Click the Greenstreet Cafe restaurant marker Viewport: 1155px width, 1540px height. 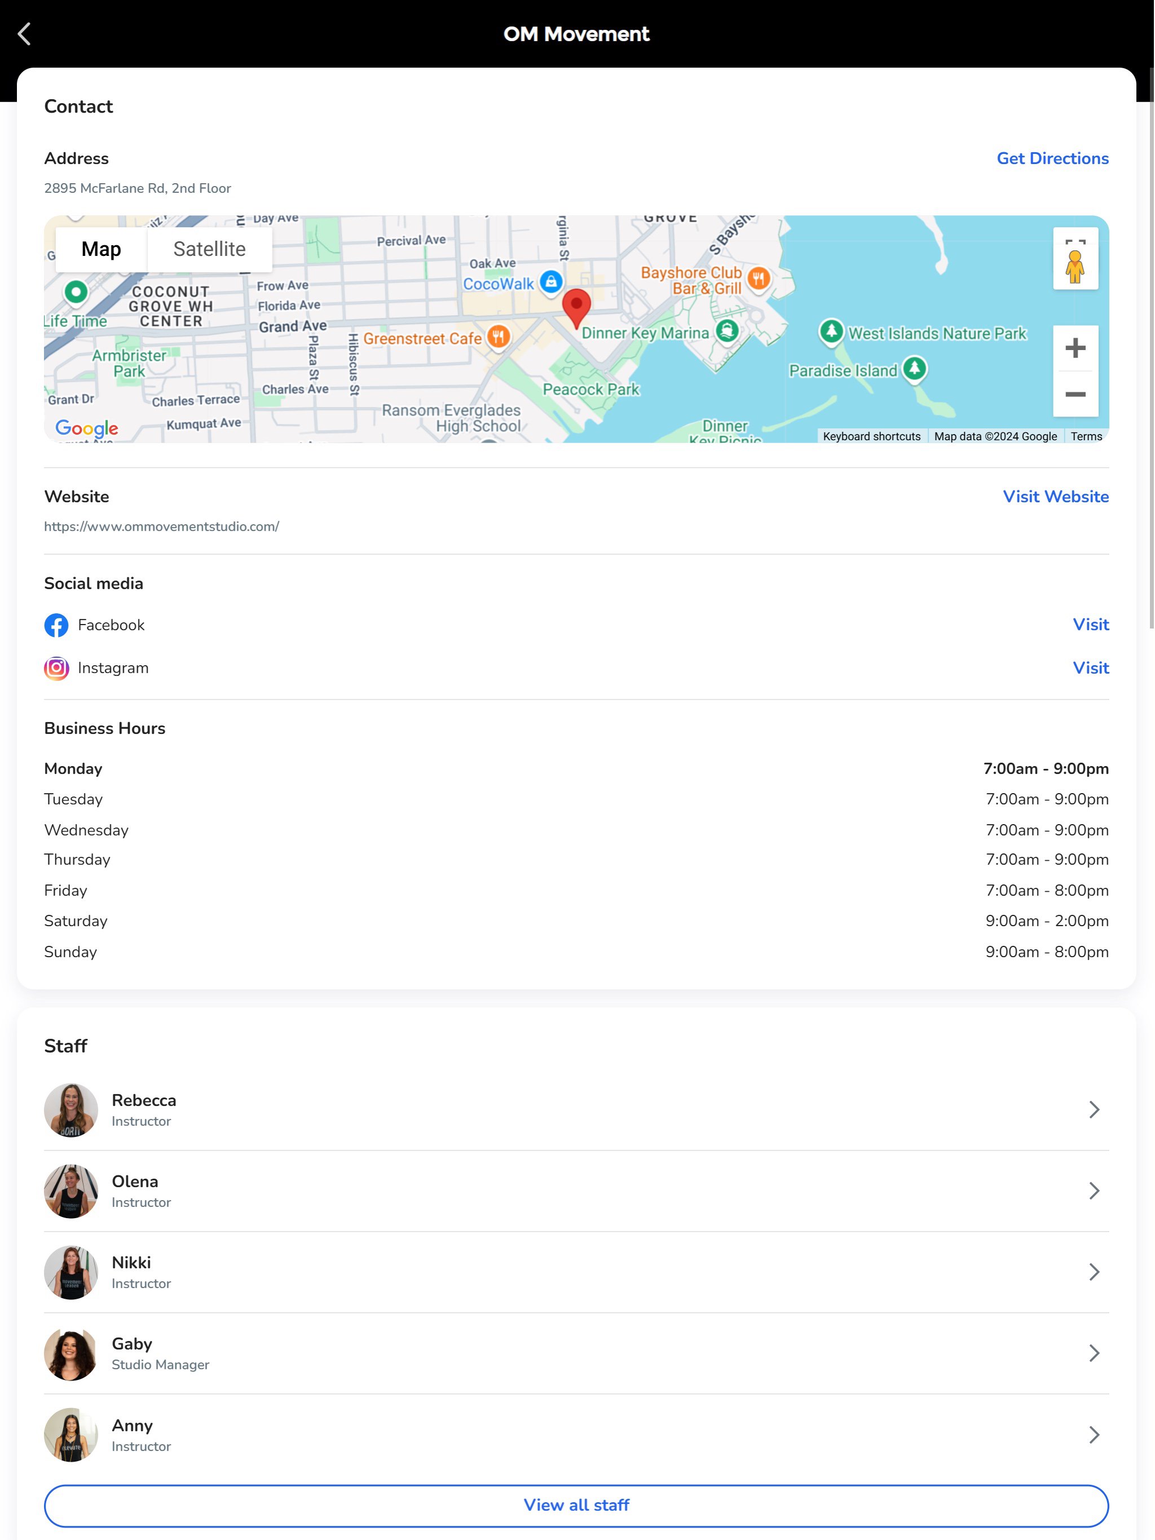pos(498,338)
